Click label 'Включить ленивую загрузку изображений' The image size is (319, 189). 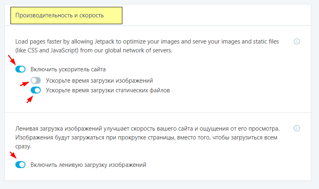88,165
